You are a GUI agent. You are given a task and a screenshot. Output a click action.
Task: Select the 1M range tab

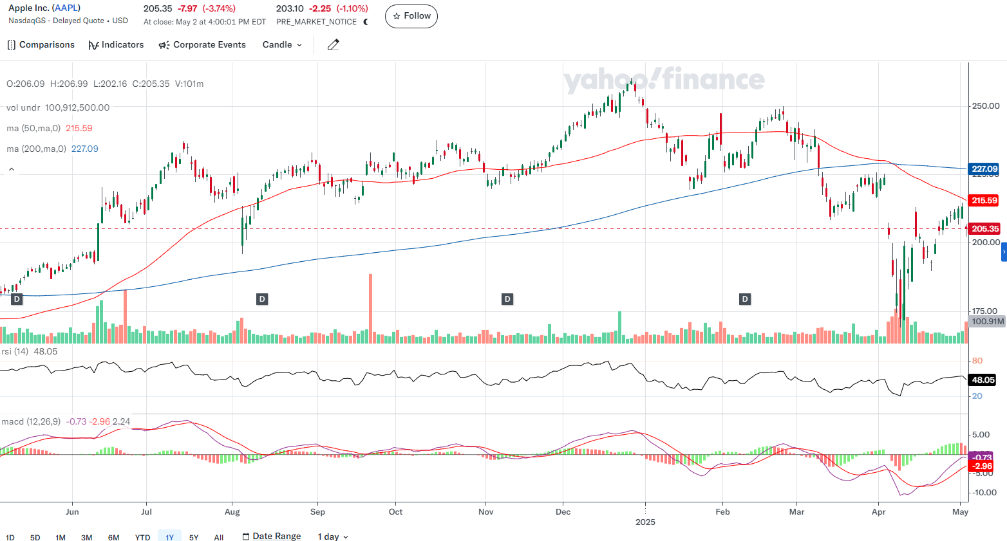coord(61,537)
